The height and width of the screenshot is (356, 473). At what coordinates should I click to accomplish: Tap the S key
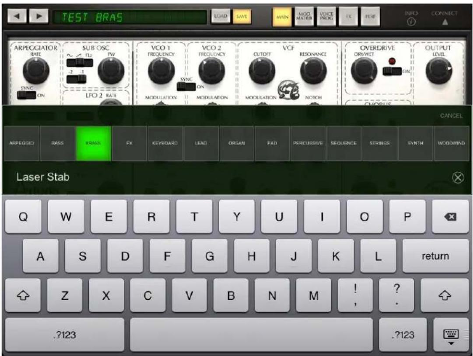pos(83,256)
